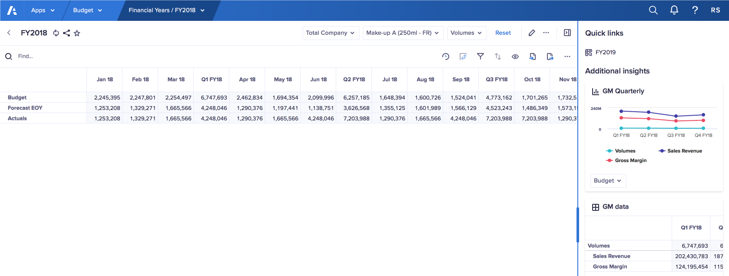The height and width of the screenshot is (276, 729).
Task: Open notifications bell
Action: coord(674,10)
